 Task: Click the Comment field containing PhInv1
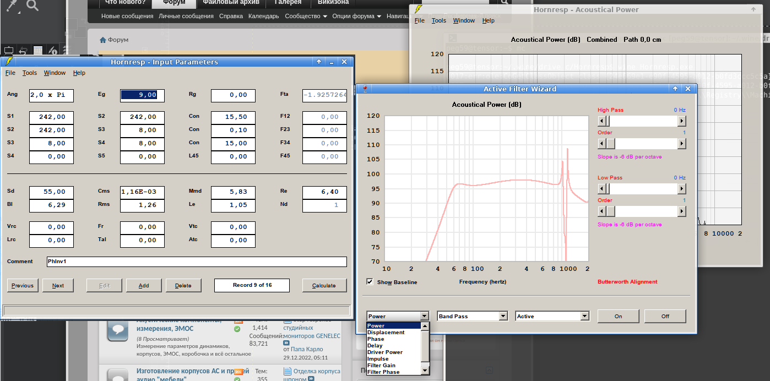pyautogui.click(x=197, y=262)
